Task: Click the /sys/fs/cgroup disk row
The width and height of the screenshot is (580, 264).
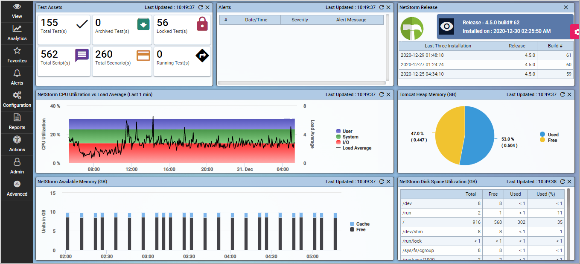Action: click(x=482, y=250)
